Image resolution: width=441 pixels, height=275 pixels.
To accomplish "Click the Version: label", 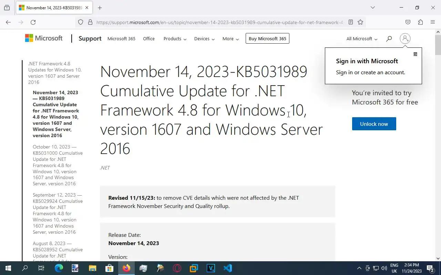I will 118,257.
